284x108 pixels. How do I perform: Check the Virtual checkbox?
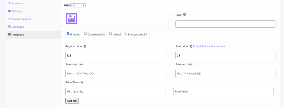pos(110,34)
